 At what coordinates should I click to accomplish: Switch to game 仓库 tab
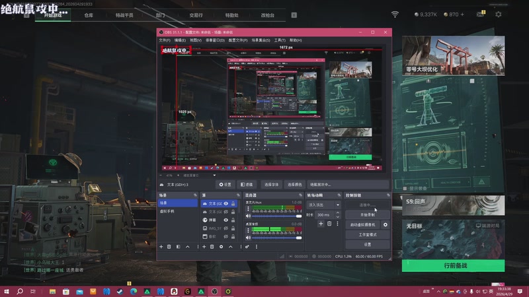89,15
